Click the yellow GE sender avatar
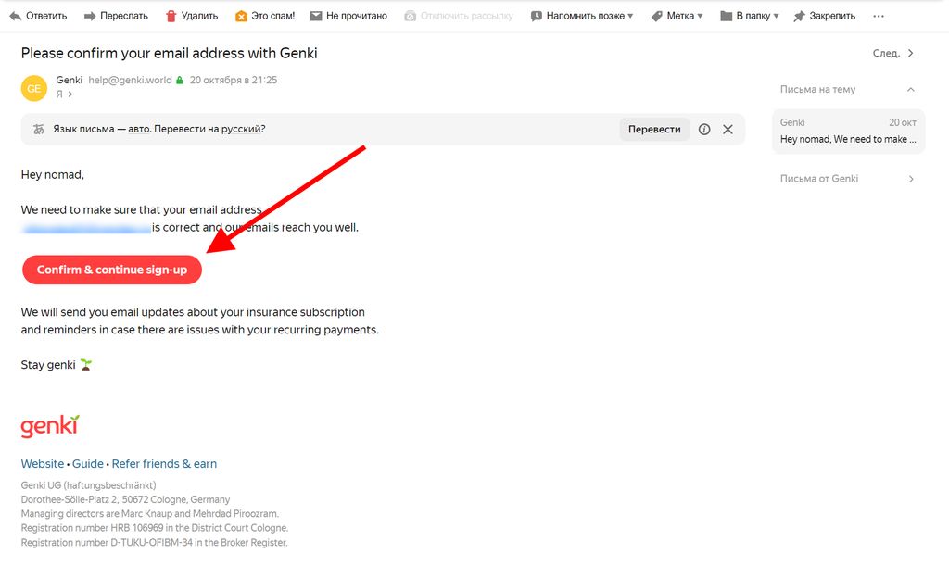 pos(34,88)
